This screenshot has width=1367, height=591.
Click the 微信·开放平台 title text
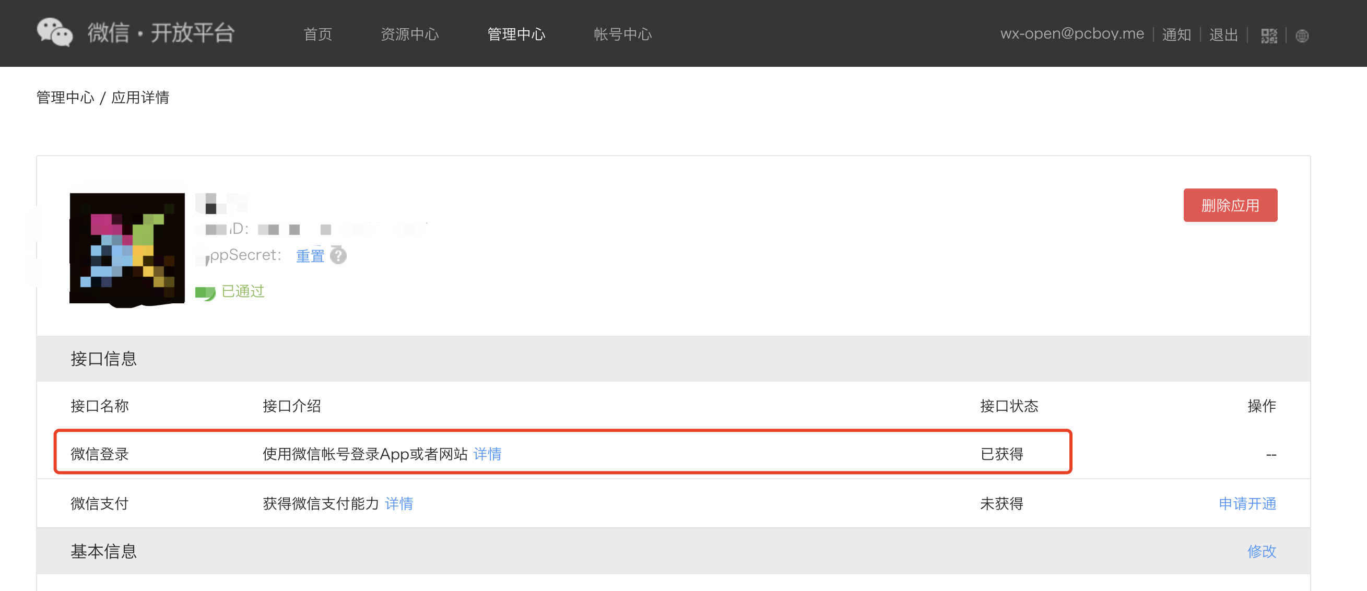tap(161, 33)
